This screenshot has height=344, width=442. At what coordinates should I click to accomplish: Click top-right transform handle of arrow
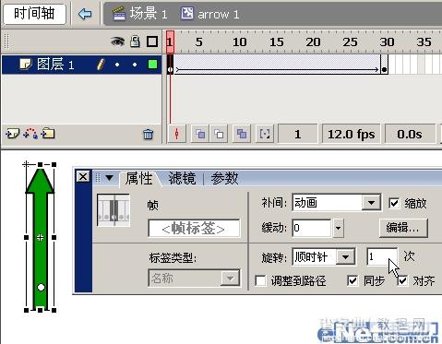pyautogui.click(x=54, y=165)
